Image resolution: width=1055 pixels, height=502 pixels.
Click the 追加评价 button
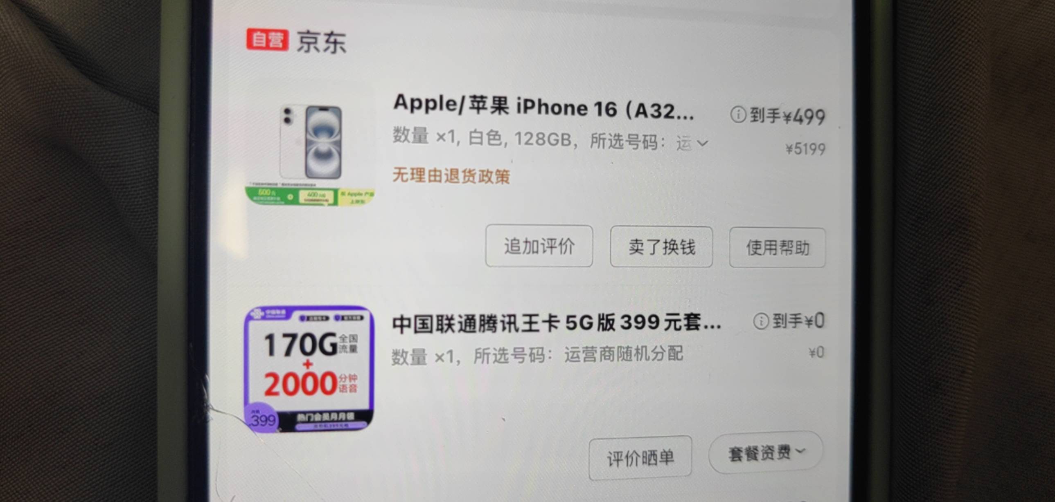[539, 246]
